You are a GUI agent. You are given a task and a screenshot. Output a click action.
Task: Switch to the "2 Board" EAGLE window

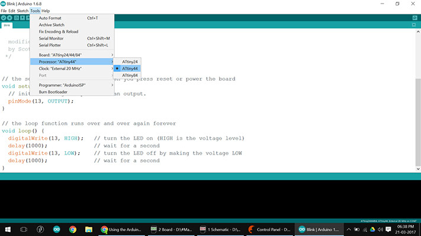click(x=171, y=230)
